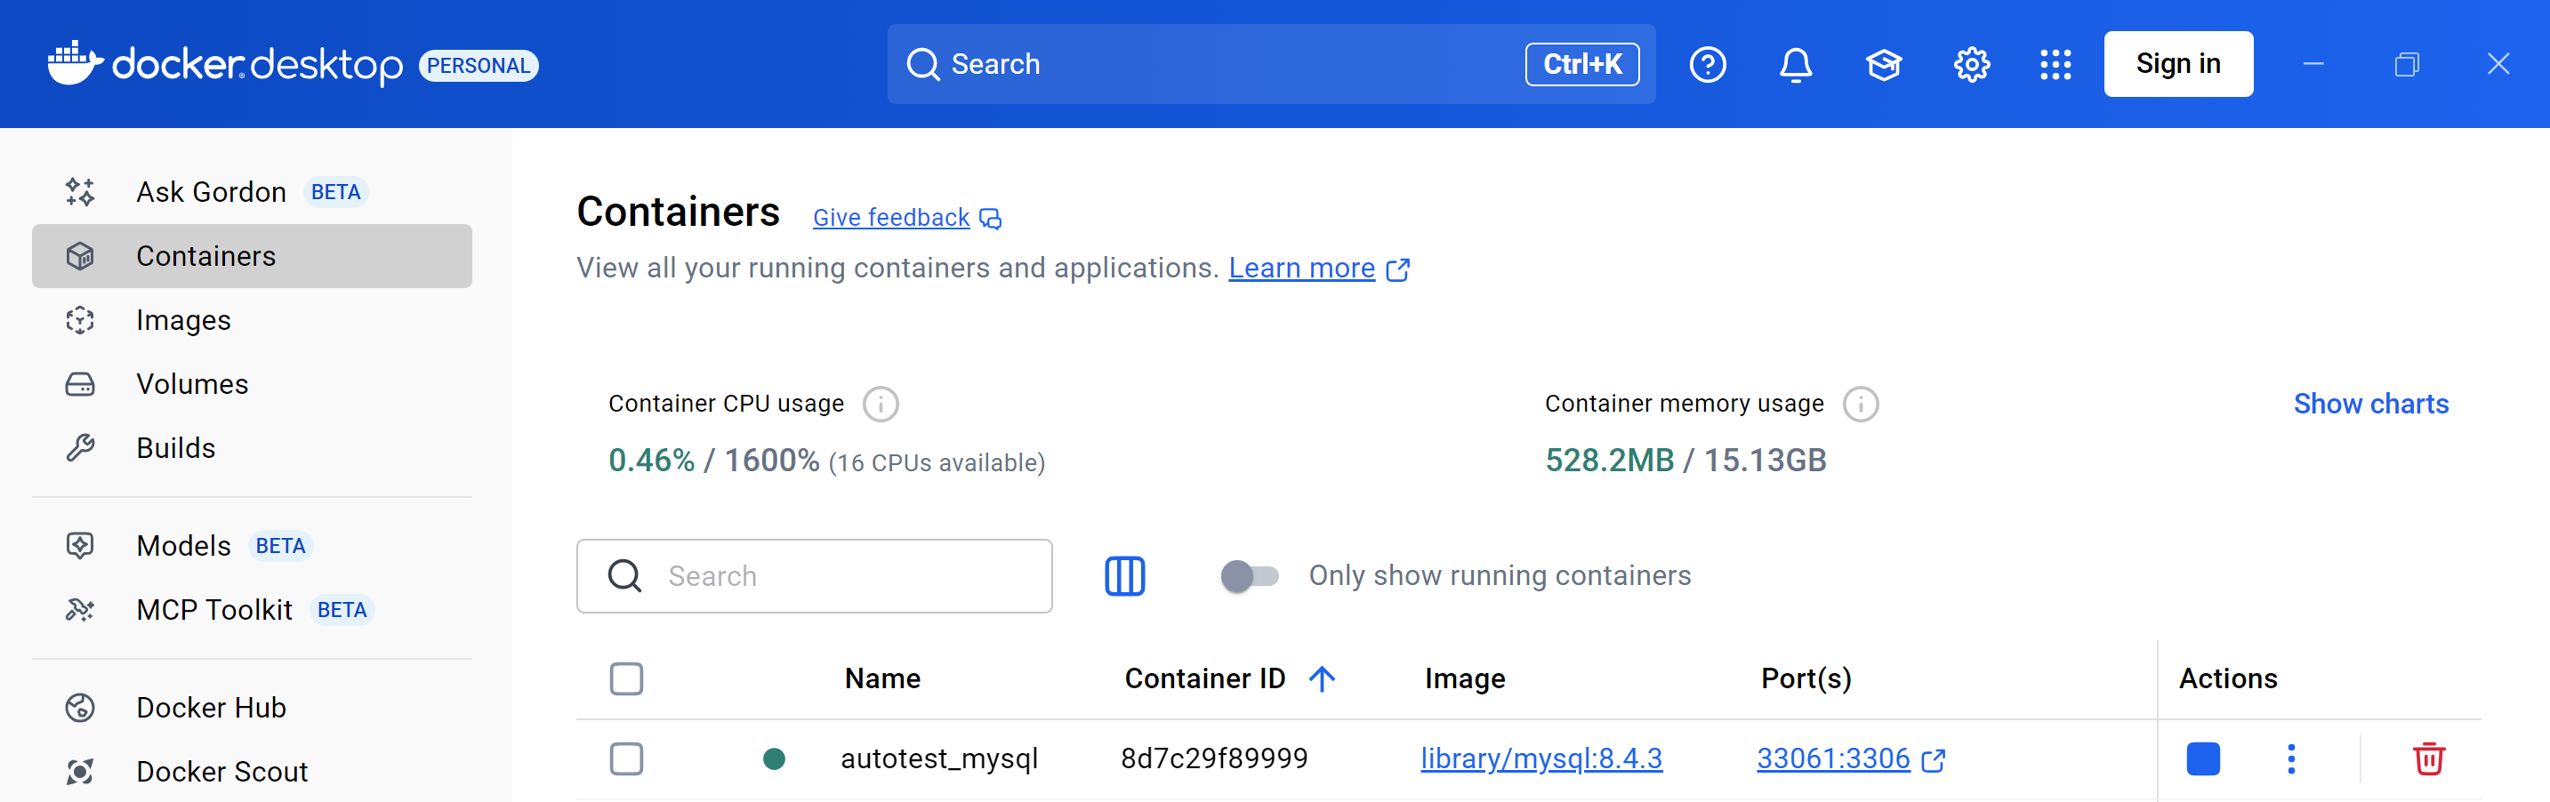Click the magnifier in container search box
The width and height of the screenshot is (2550, 802).
click(x=624, y=575)
